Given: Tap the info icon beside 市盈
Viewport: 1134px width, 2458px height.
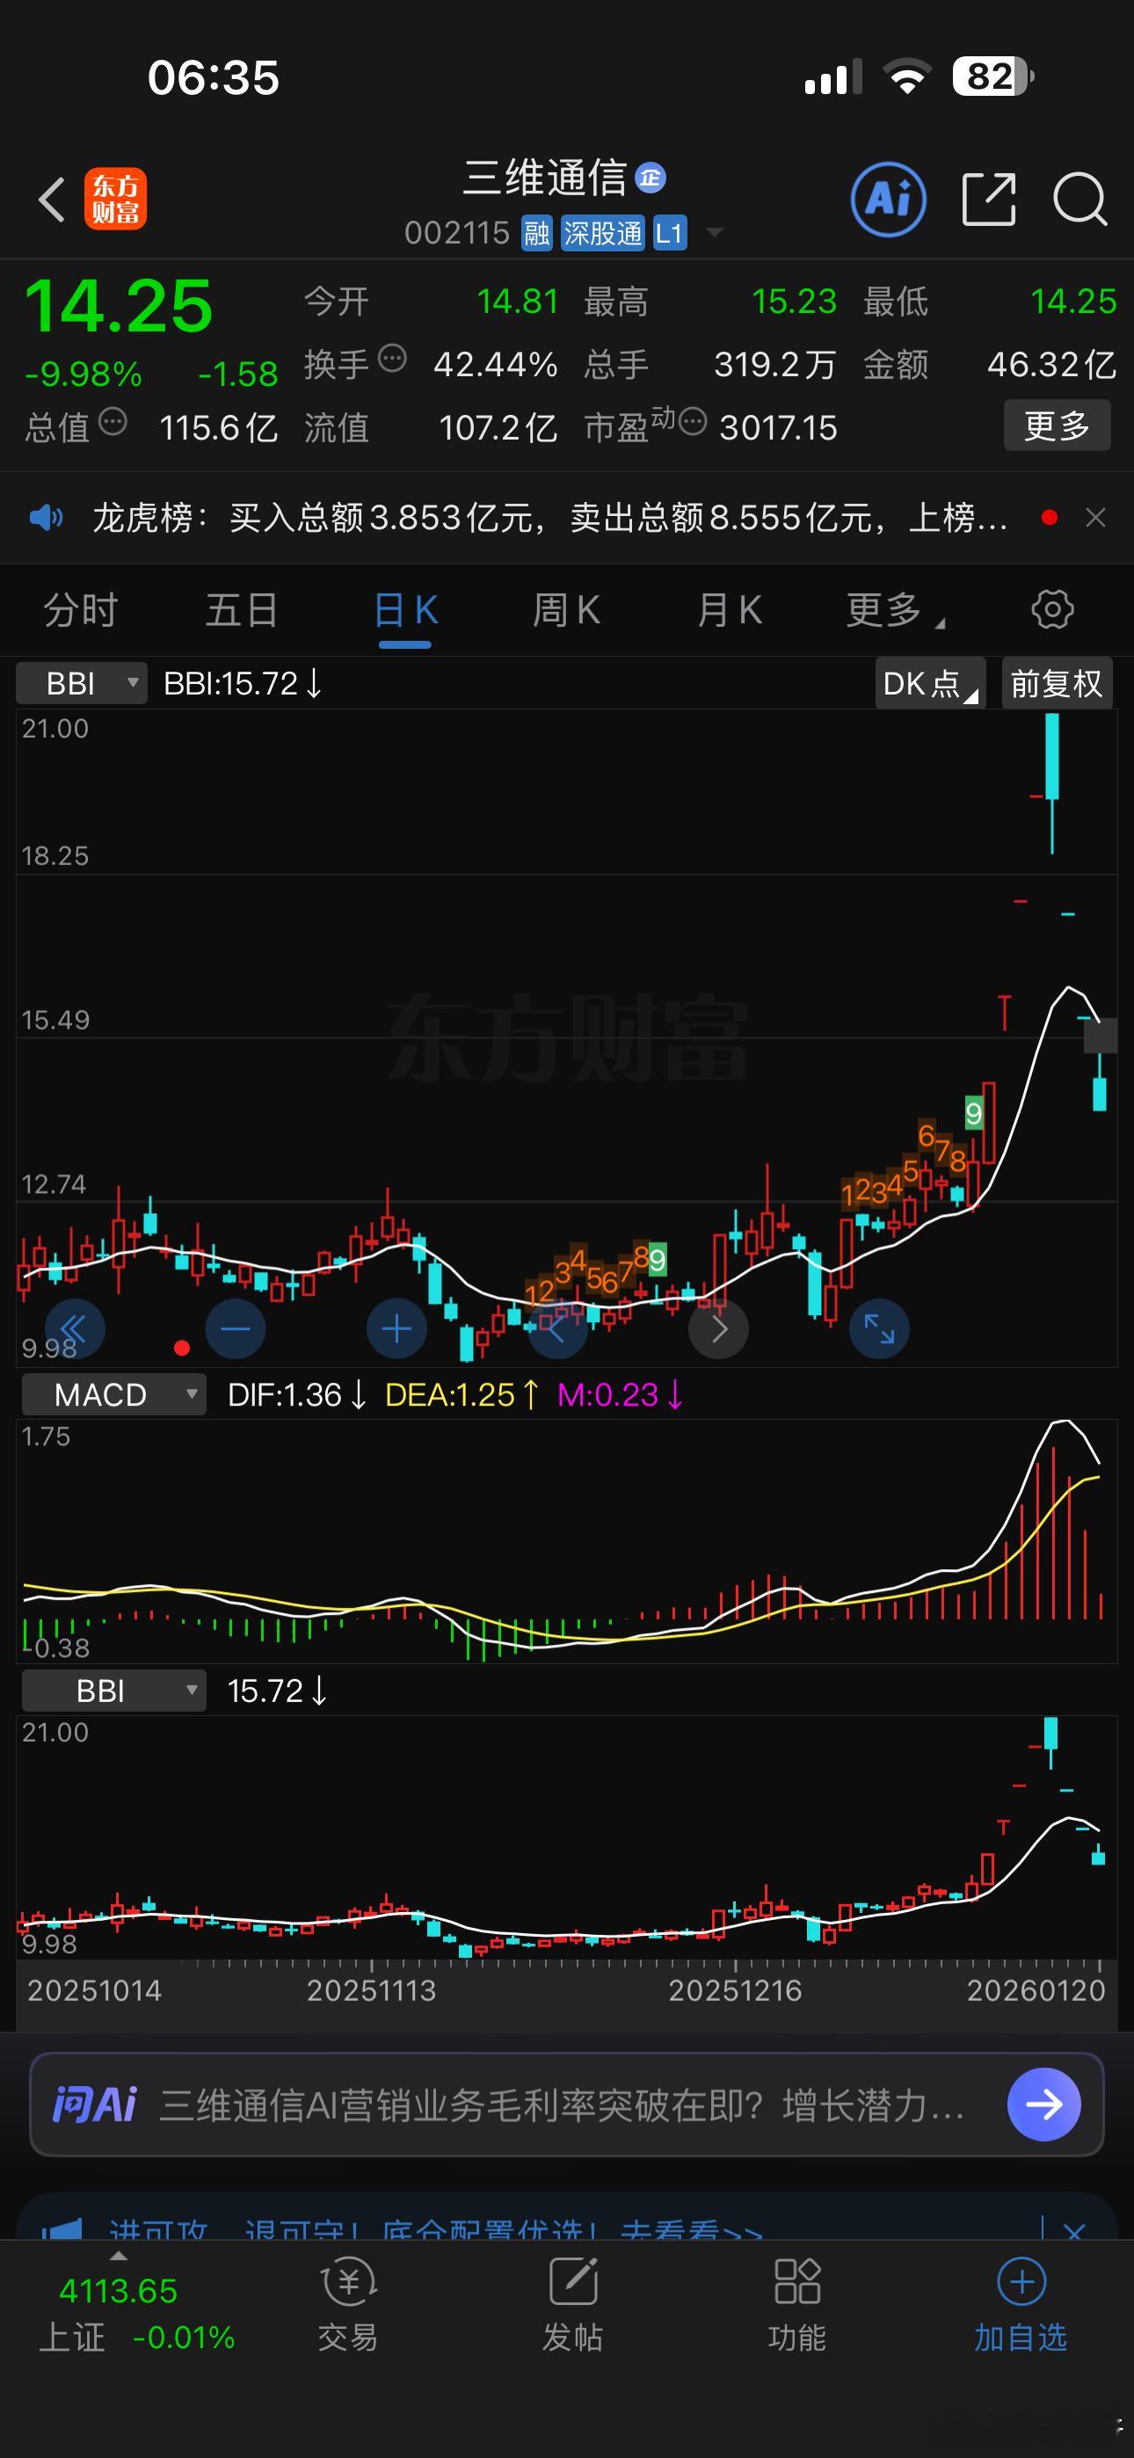Looking at the screenshot, I should (692, 422).
